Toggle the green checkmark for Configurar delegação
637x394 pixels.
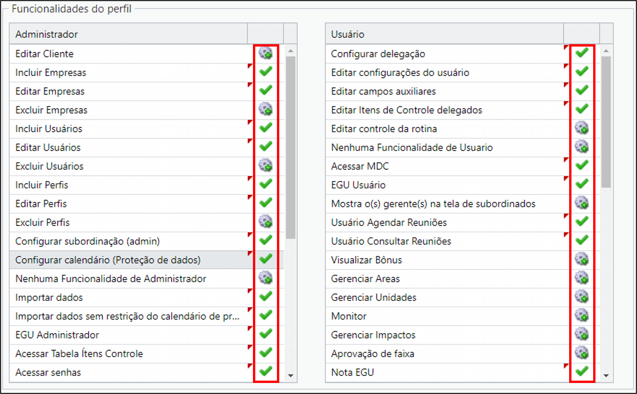click(582, 53)
